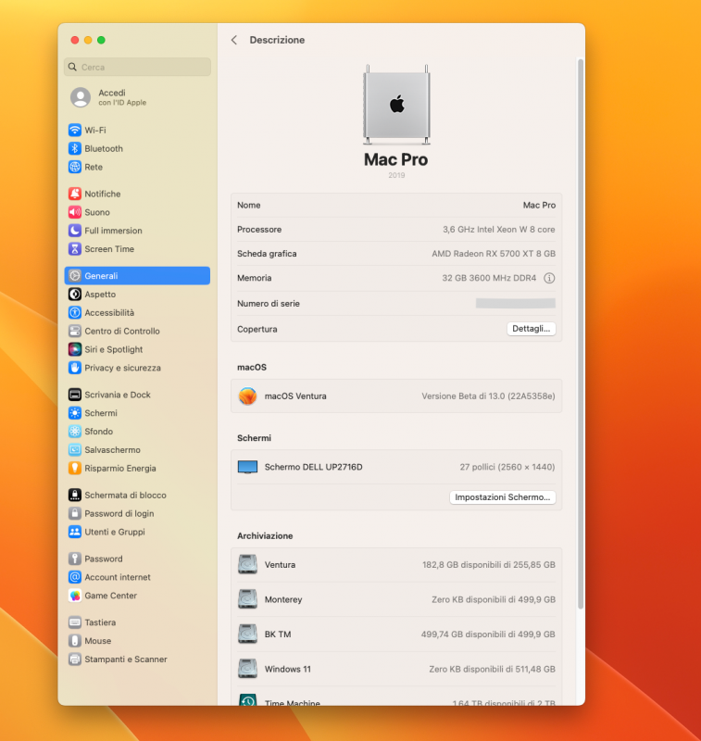Viewport: 701px width, 741px height.
Task: Click the Mac Pro tower image
Action: coord(396,105)
